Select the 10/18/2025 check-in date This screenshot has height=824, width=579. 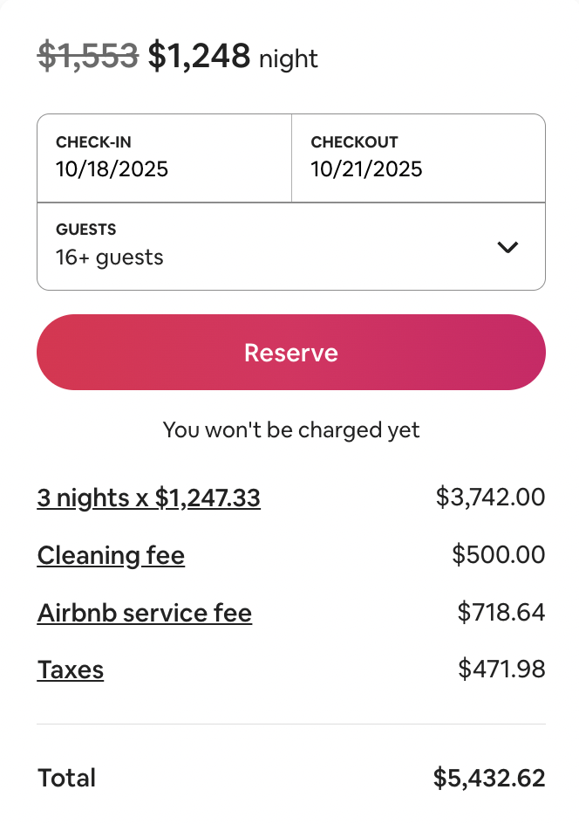point(112,168)
